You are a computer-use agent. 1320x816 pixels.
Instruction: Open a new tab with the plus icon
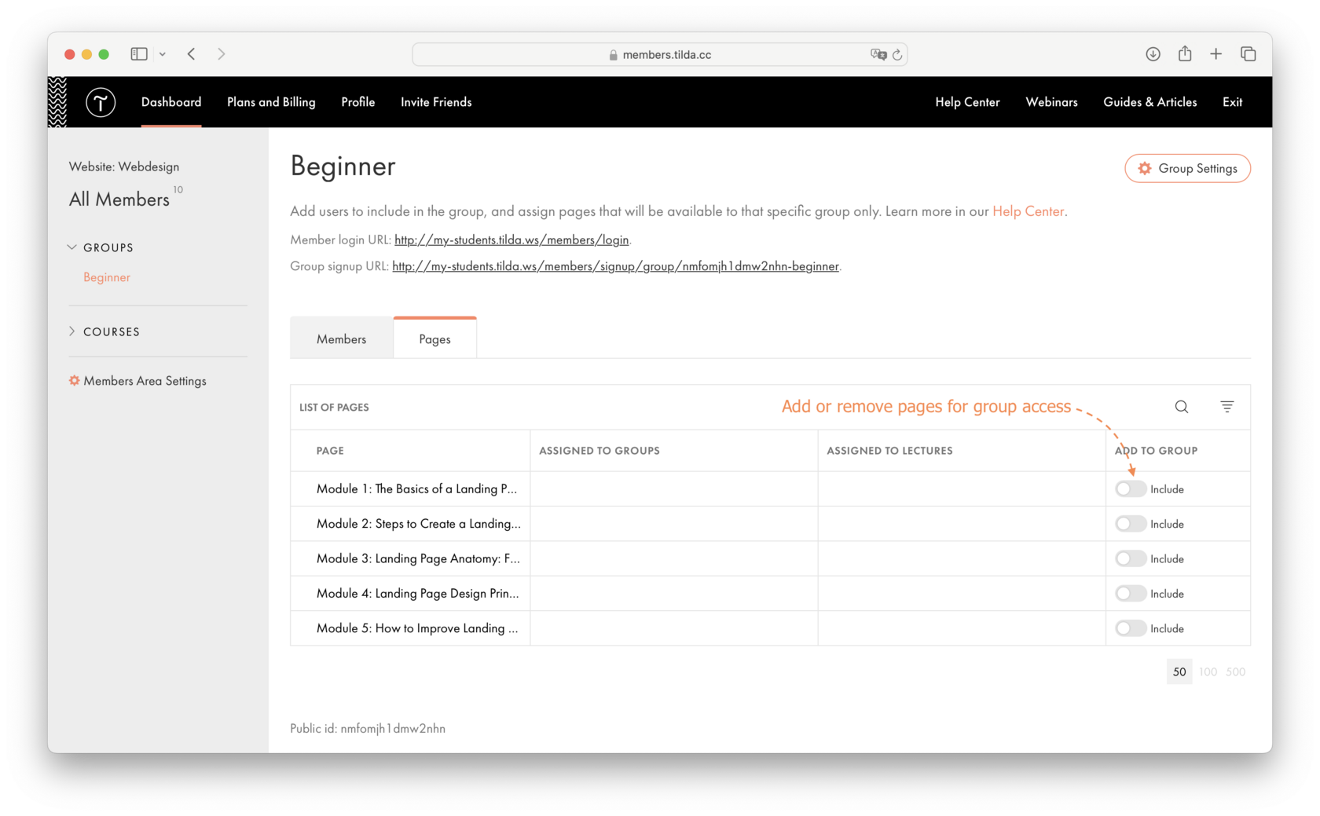[x=1215, y=53]
